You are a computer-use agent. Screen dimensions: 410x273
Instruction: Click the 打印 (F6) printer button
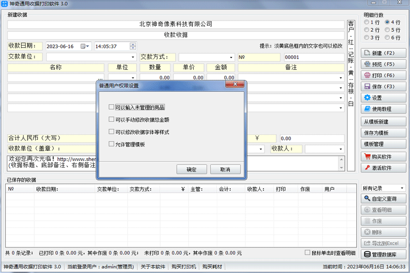[x=383, y=75]
